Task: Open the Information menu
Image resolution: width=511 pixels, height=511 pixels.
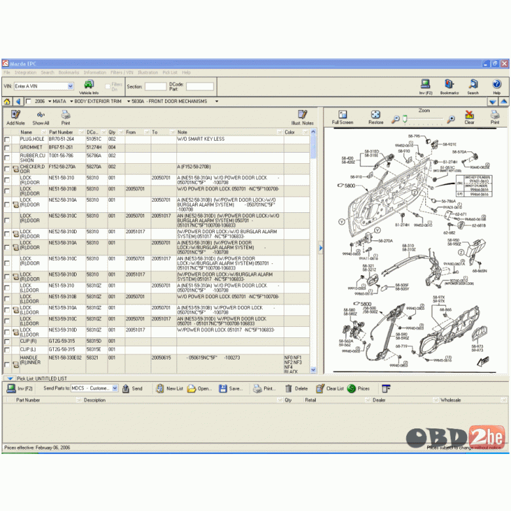Action: pos(95,73)
